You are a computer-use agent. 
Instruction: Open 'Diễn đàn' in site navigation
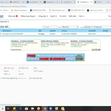point(72,16)
